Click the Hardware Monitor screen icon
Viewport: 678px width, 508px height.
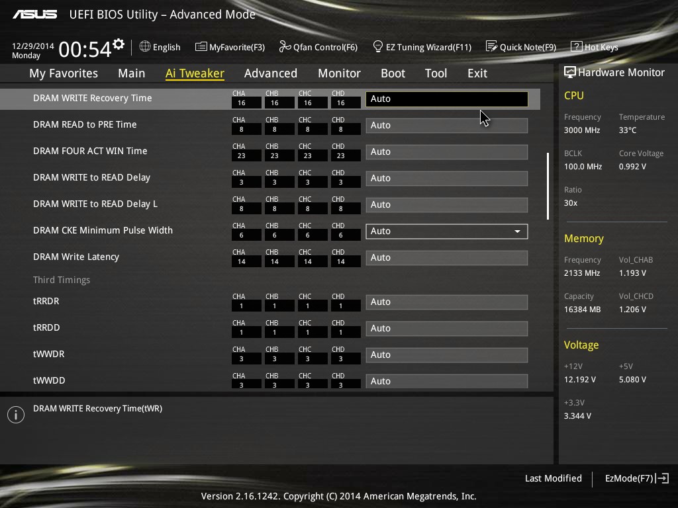click(570, 72)
